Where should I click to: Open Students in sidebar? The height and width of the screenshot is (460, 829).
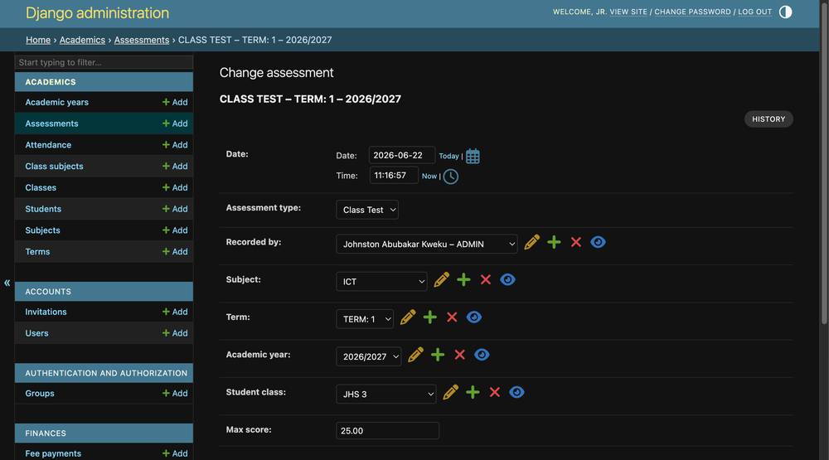(x=43, y=209)
